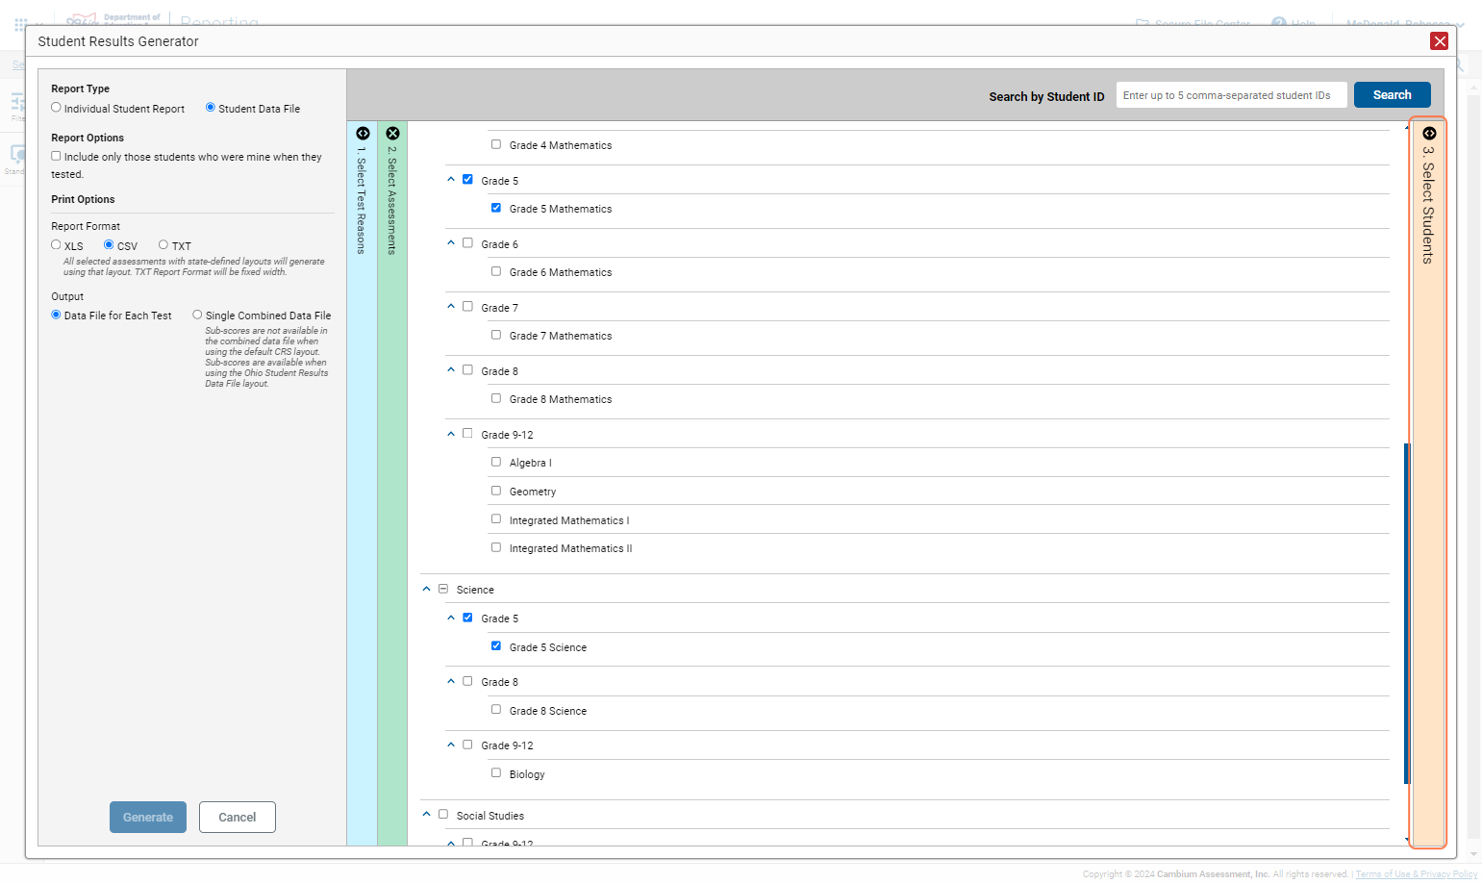Focus the student ID search input field
This screenshot has width=1482, height=884.
click(1231, 95)
